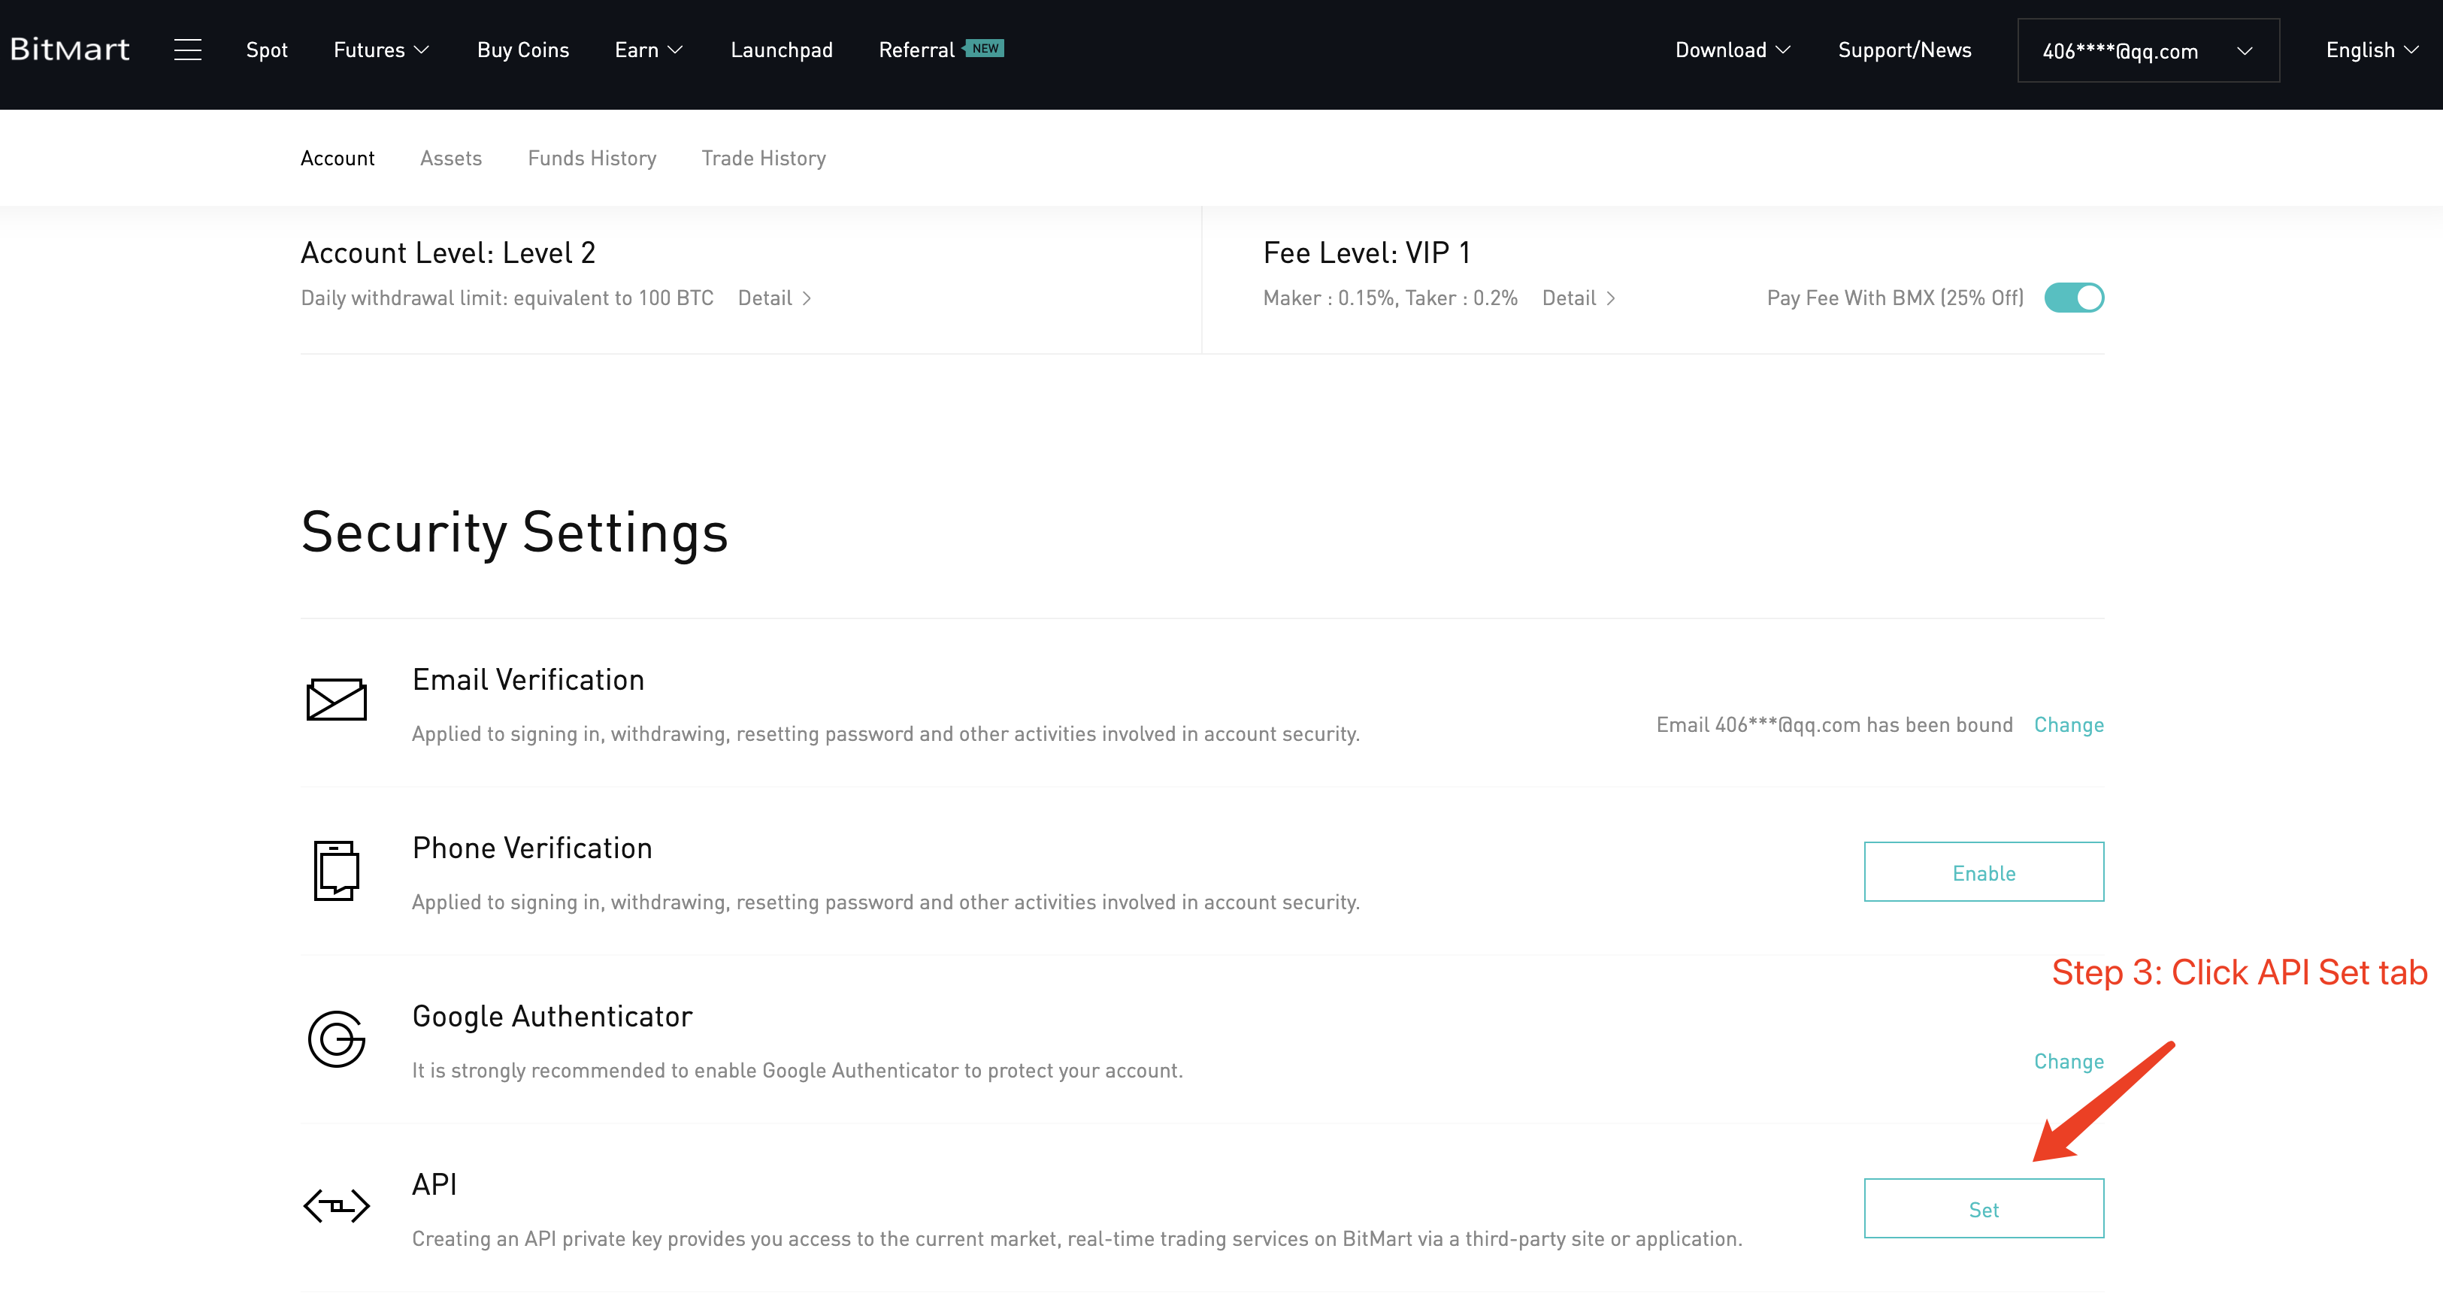
Task: Click the Maker 0.15% Taker 0.2% text
Action: (1391, 298)
